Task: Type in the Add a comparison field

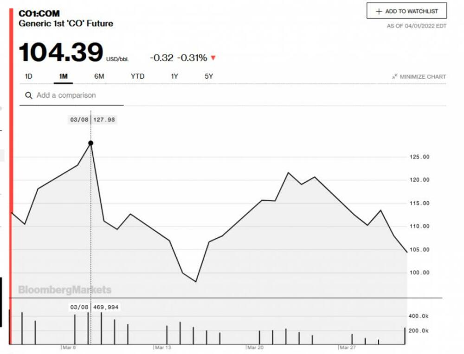Action: tap(74, 95)
